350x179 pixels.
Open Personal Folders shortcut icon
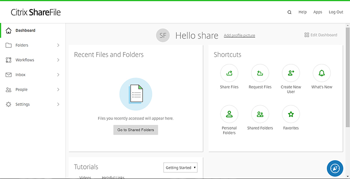tap(229, 114)
